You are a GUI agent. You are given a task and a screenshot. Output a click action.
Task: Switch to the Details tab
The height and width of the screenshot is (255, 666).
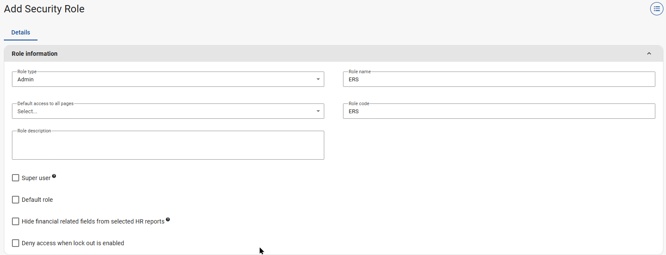pyautogui.click(x=20, y=32)
